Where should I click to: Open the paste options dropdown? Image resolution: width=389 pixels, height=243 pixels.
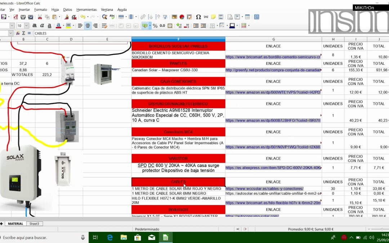point(59,17)
